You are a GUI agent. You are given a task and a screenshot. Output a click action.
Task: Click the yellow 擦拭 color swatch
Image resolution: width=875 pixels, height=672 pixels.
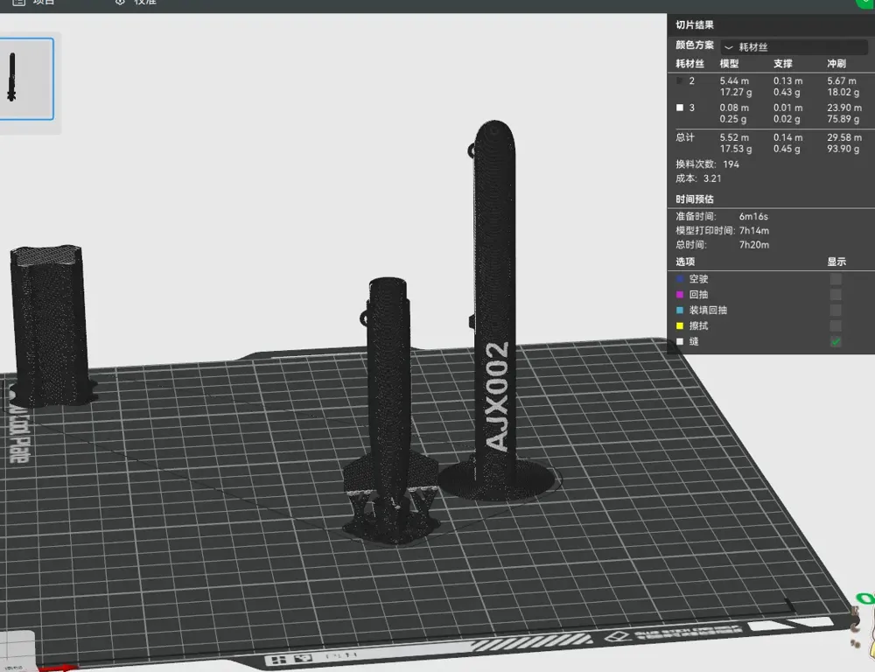[x=680, y=326]
